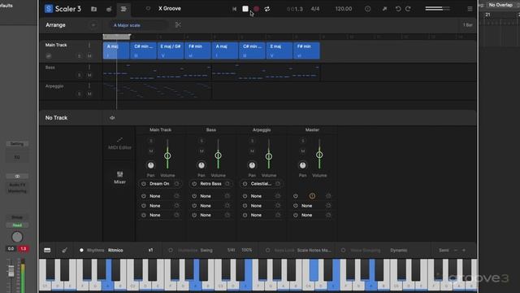Open the Bass track options menu dots

click(x=89, y=67)
